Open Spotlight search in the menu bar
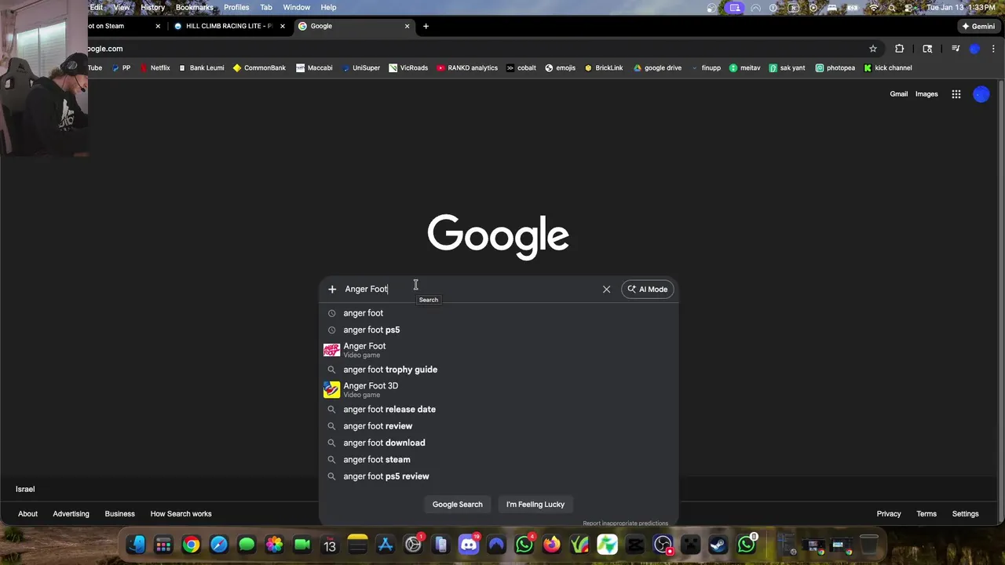Image resolution: width=1005 pixels, height=565 pixels. pyautogui.click(x=893, y=7)
